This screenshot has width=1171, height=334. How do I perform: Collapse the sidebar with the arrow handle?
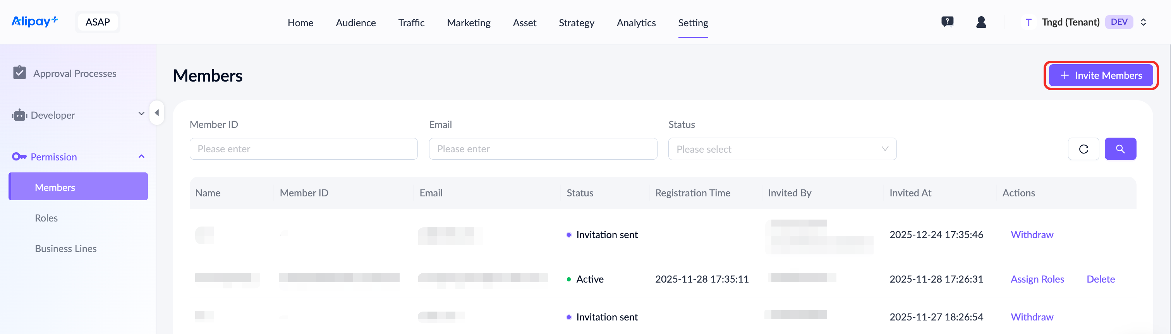(157, 112)
